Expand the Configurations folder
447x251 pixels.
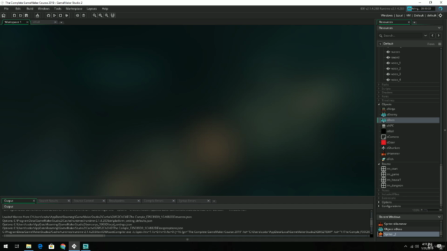coord(379,206)
